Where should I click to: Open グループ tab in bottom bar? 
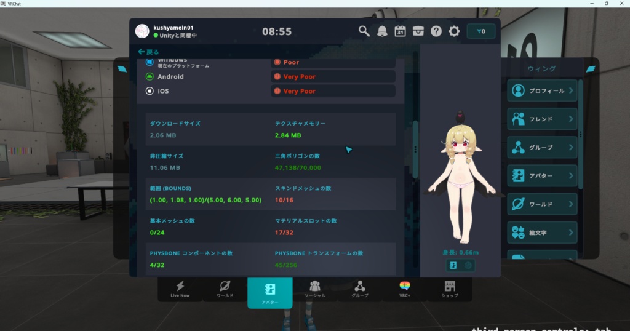(359, 289)
